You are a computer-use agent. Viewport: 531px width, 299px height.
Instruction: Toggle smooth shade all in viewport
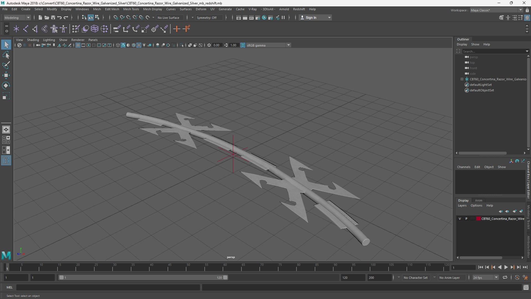123,45
